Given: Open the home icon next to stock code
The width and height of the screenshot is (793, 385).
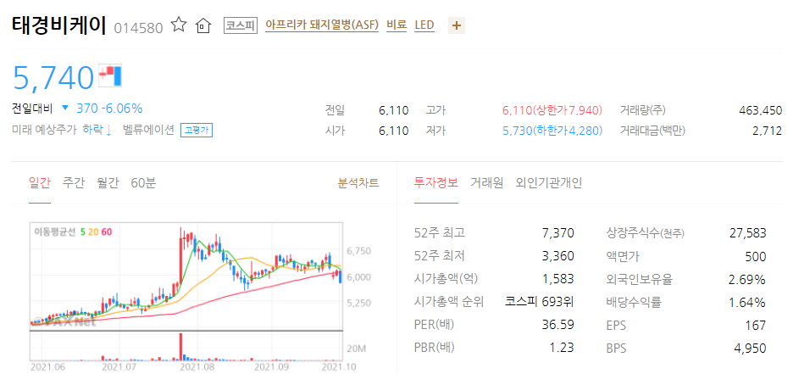Looking at the screenshot, I should click(x=202, y=25).
